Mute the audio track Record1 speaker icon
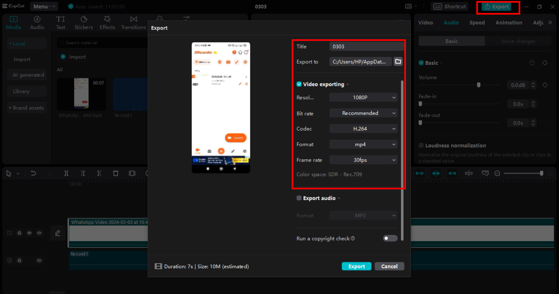 point(39,260)
